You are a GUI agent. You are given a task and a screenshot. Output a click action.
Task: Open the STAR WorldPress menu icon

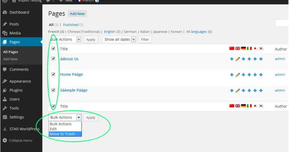tap(5, 129)
